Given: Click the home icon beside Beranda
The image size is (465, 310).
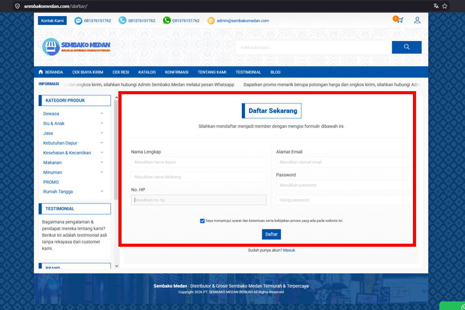Looking at the screenshot, I should 41,72.
